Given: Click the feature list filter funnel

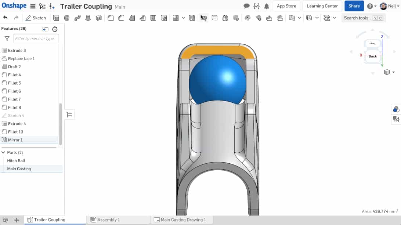Looking at the screenshot, I should (x=7, y=39).
